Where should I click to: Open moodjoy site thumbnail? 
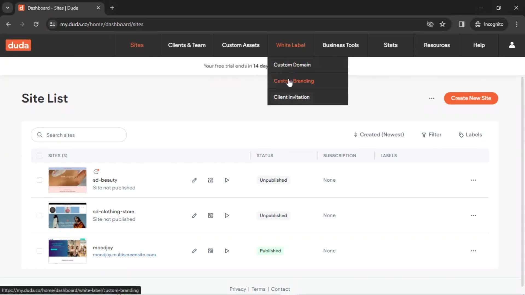[x=68, y=251]
